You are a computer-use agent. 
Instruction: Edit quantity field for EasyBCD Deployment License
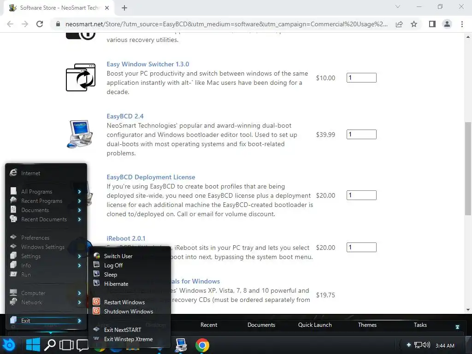(361, 195)
